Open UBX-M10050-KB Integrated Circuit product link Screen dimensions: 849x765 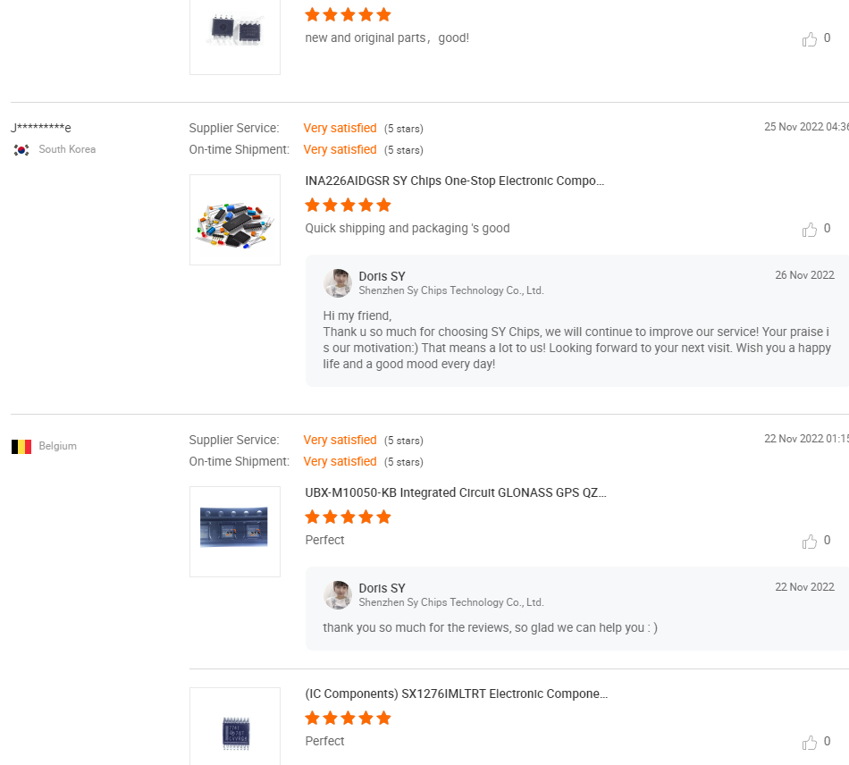click(x=456, y=492)
